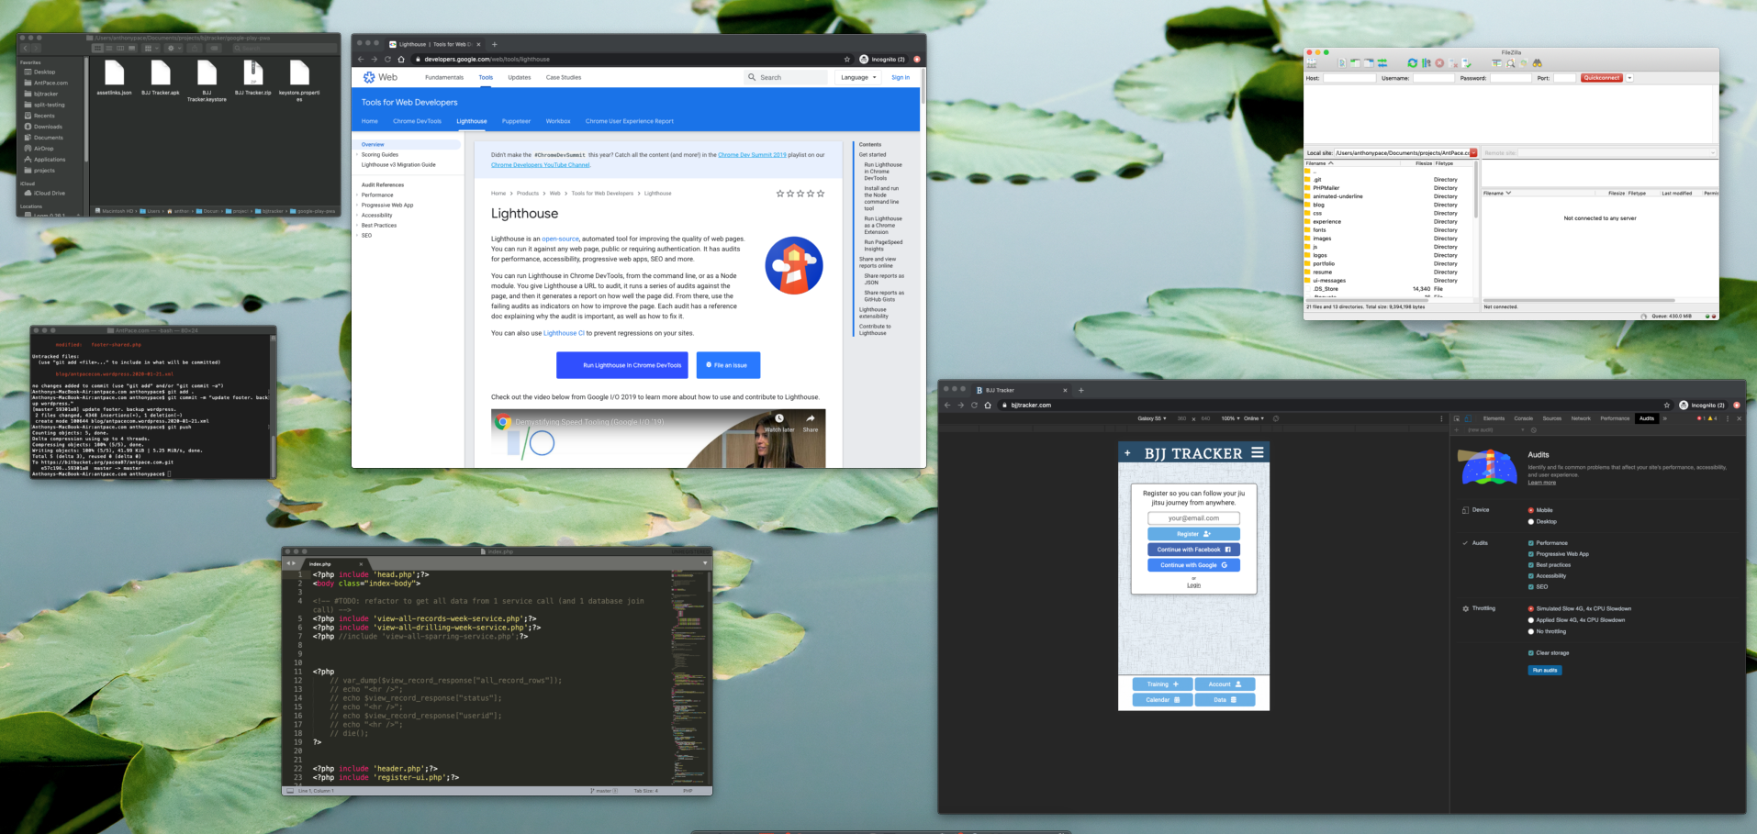
Task: Switch to Network tab in DevTools
Action: (x=1581, y=418)
